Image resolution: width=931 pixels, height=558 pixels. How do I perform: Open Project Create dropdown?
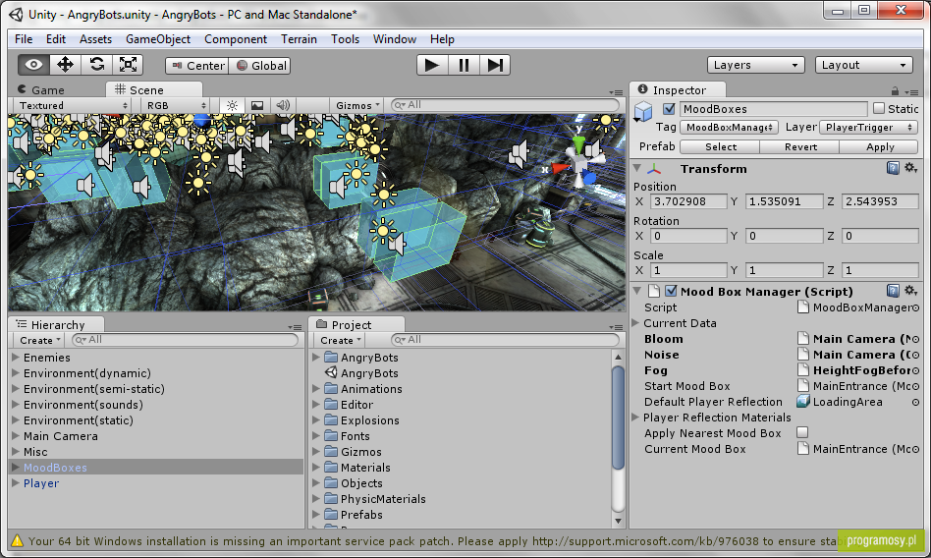pyautogui.click(x=340, y=341)
